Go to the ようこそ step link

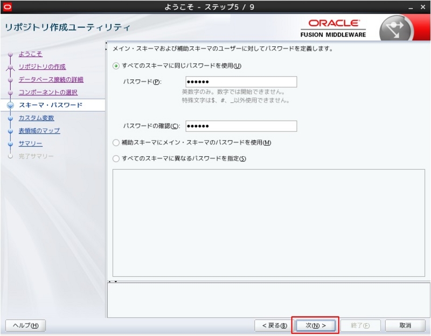(x=31, y=54)
